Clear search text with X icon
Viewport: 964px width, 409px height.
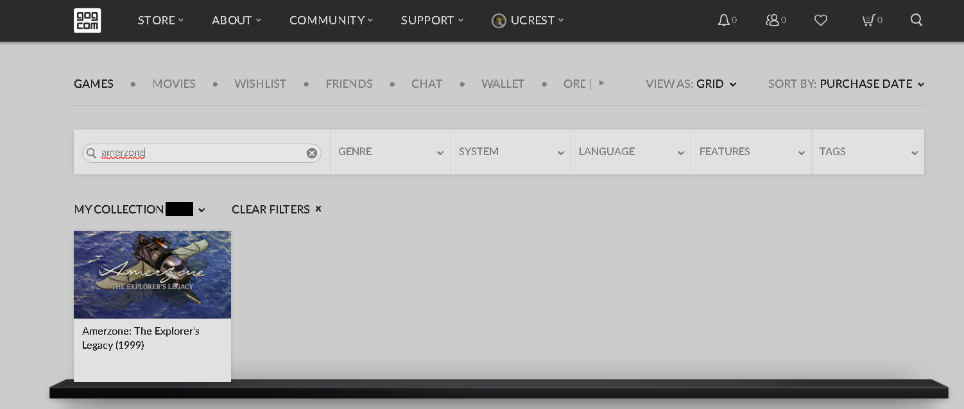(x=312, y=153)
